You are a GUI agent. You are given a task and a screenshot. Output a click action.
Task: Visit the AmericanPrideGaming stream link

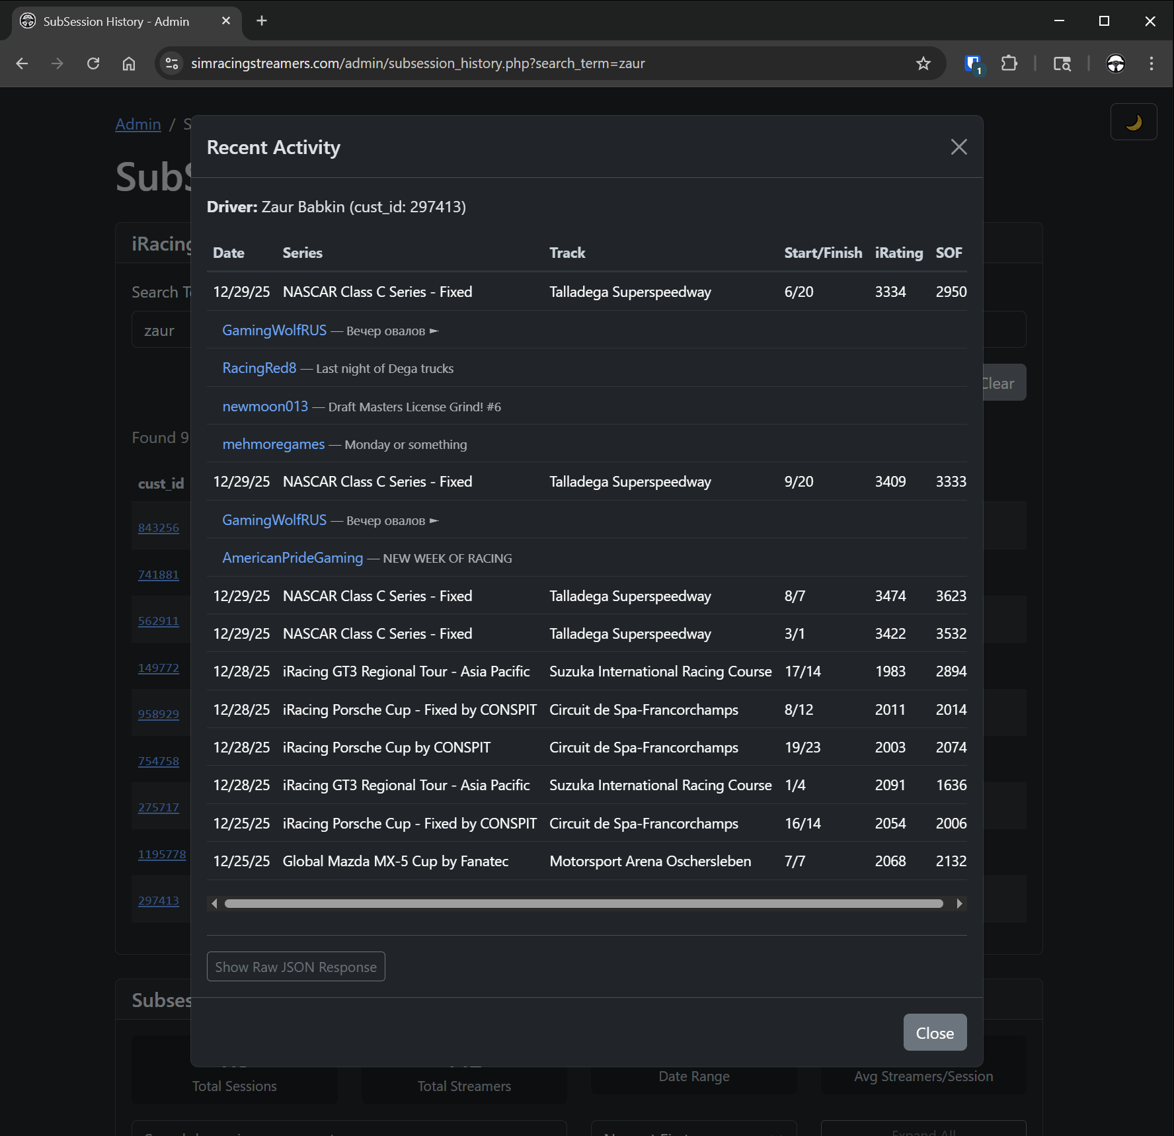point(293,558)
